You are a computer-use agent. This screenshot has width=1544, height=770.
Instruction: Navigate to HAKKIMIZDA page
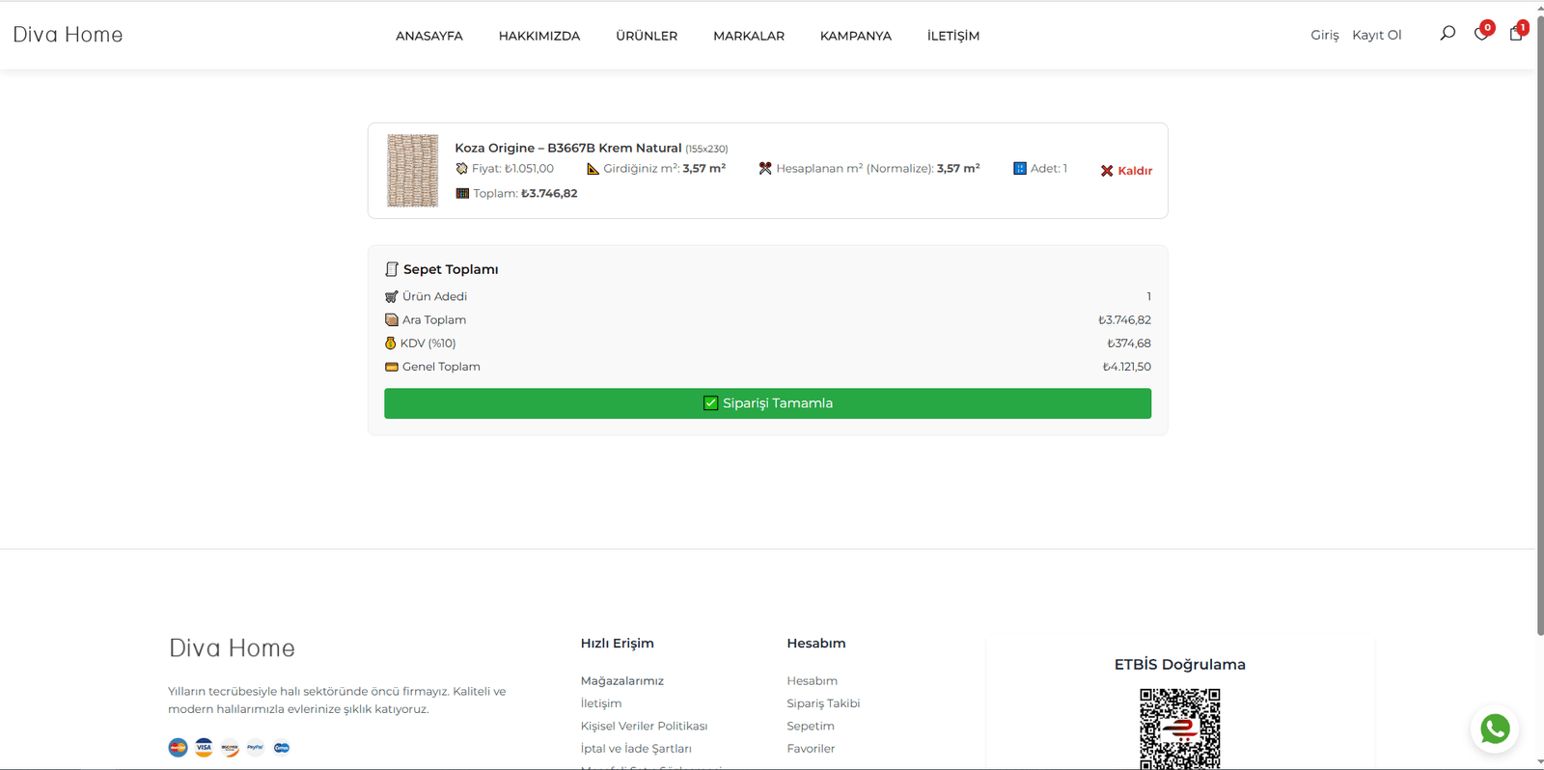[538, 36]
